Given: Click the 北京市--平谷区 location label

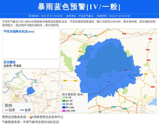Looking at the screenshot, I should (x=12, y=66).
